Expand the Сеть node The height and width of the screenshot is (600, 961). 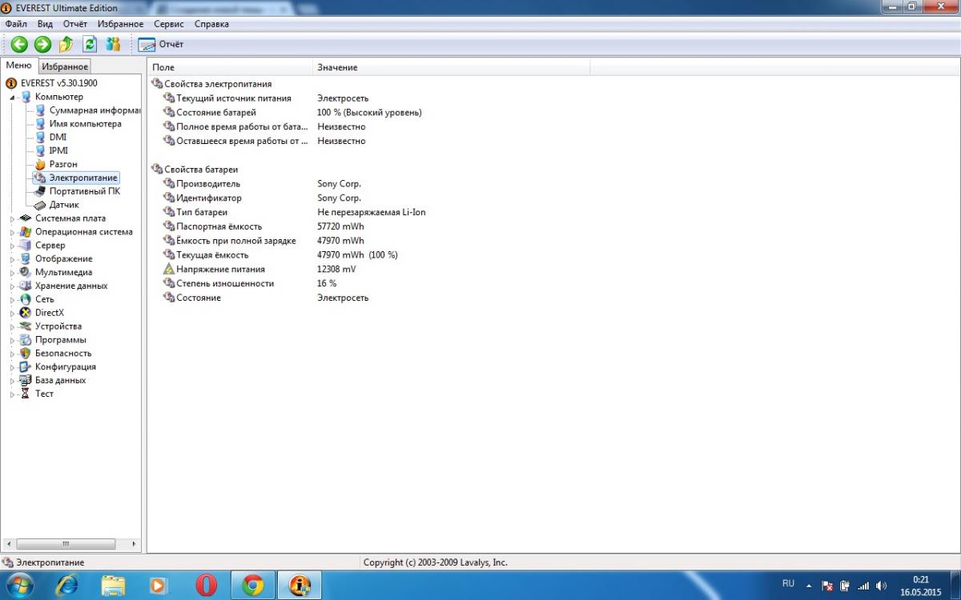point(12,299)
